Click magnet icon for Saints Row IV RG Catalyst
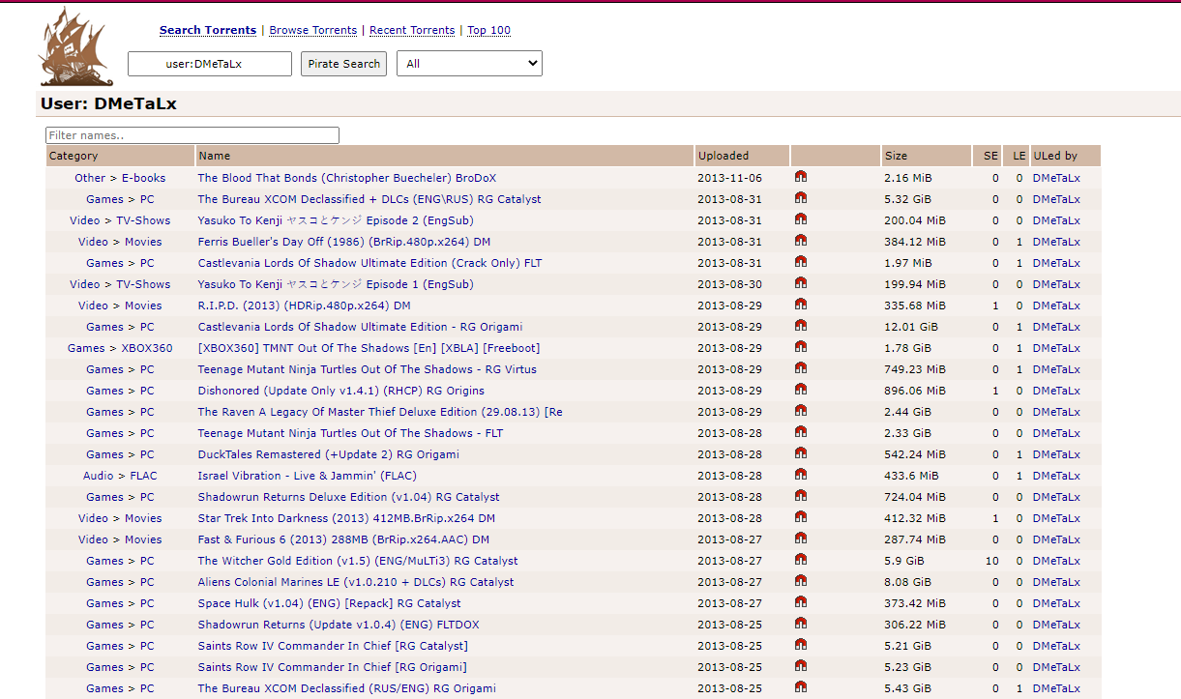Image resolution: width=1181 pixels, height=699 pixels. [x=801, y=645]
